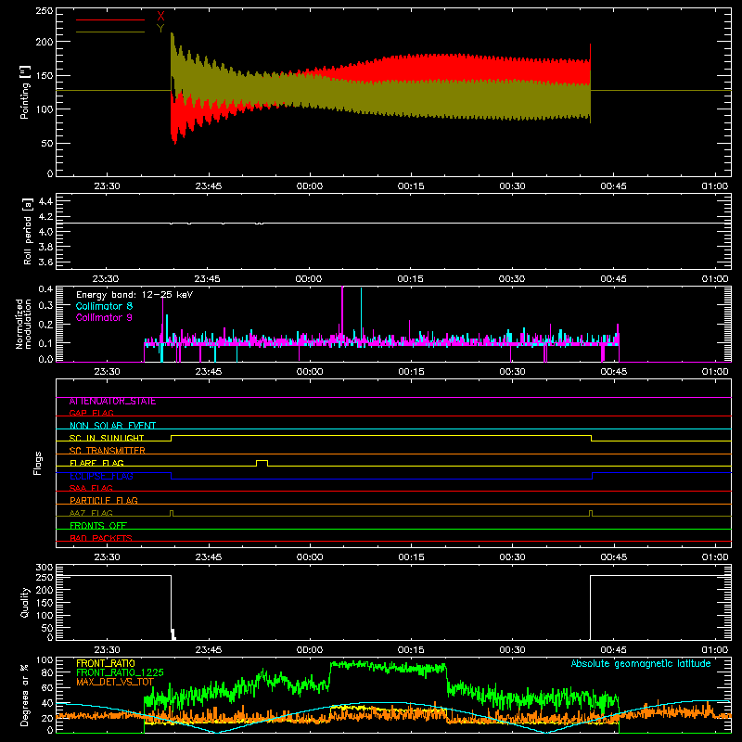The height and width of the screenshot is (742, 742).
Task: Click the Flags axis title
Action: pyautogui.click(x=38, y=463)
